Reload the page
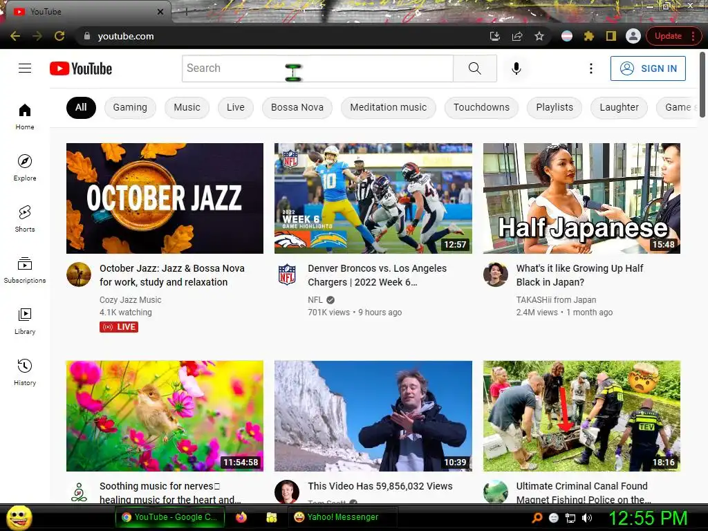This screenshot has width=708, height=531. [59, 36]
